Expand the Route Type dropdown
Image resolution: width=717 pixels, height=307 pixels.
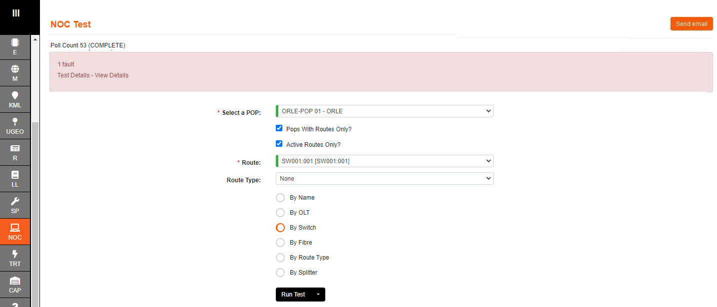[x=384, y=179]
